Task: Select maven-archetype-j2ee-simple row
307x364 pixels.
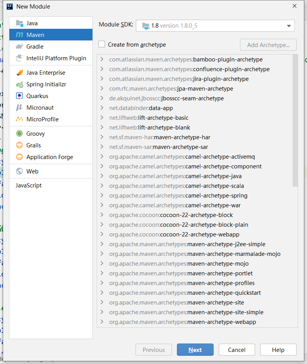Action: click(x=195, y=244)
